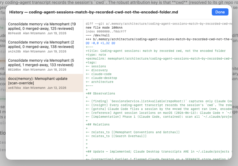238x166 pixels.
Task: Click the Jun 18, 2026 date
Action: (x=57, y=69)
